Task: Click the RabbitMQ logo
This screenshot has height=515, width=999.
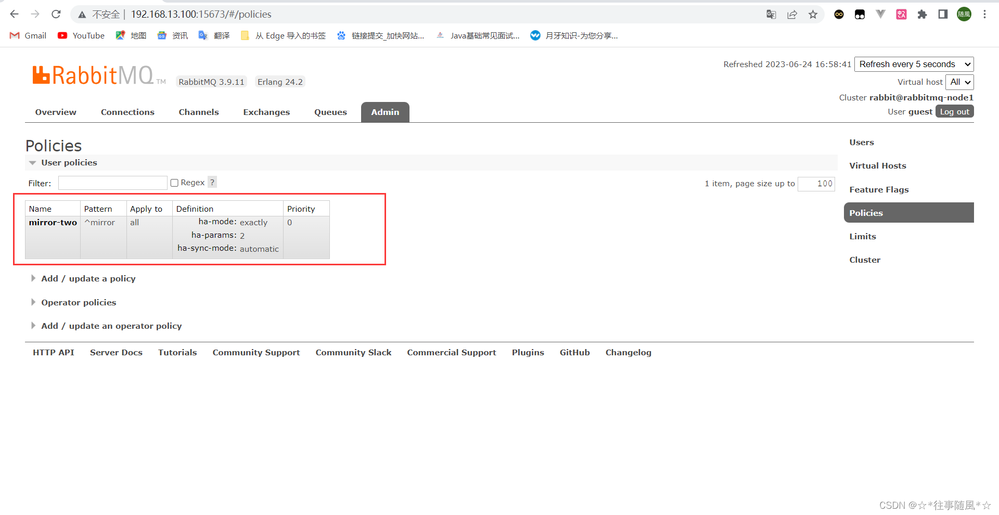Action: click(99, 75)
